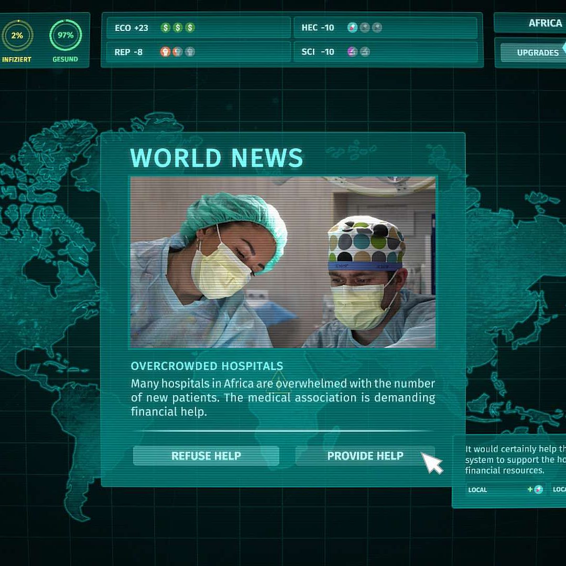Click the first green dollar ECO icon
566x566 pixels.
[166, 28]
